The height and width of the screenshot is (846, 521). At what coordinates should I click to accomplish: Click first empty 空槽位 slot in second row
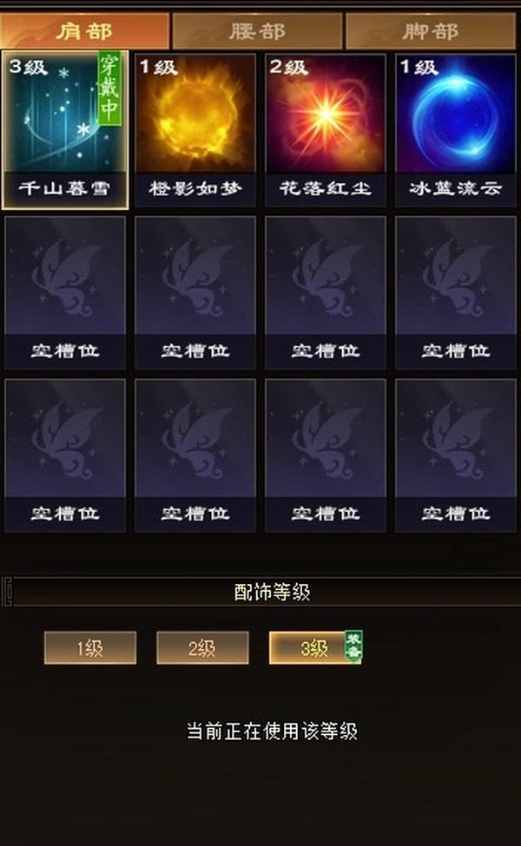pos(65,293)
